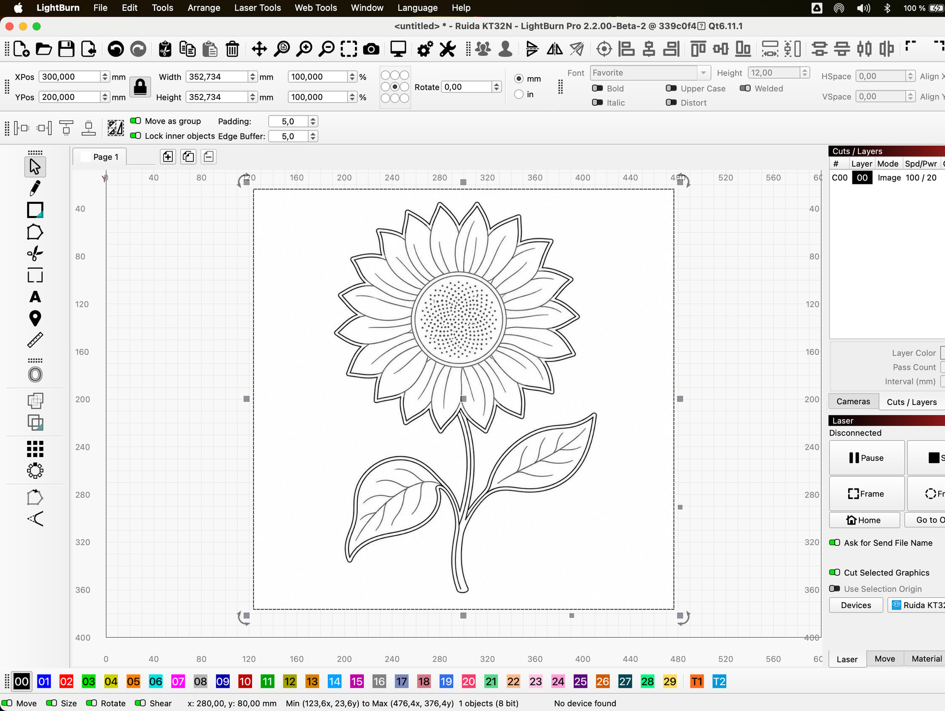Viewport: 945px width, 711px height.
Task: Open the Grid Array tool
Action: click(35, 449)
